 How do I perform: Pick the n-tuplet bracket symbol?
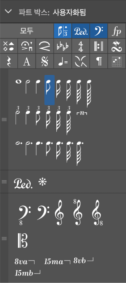pos(82,114)
